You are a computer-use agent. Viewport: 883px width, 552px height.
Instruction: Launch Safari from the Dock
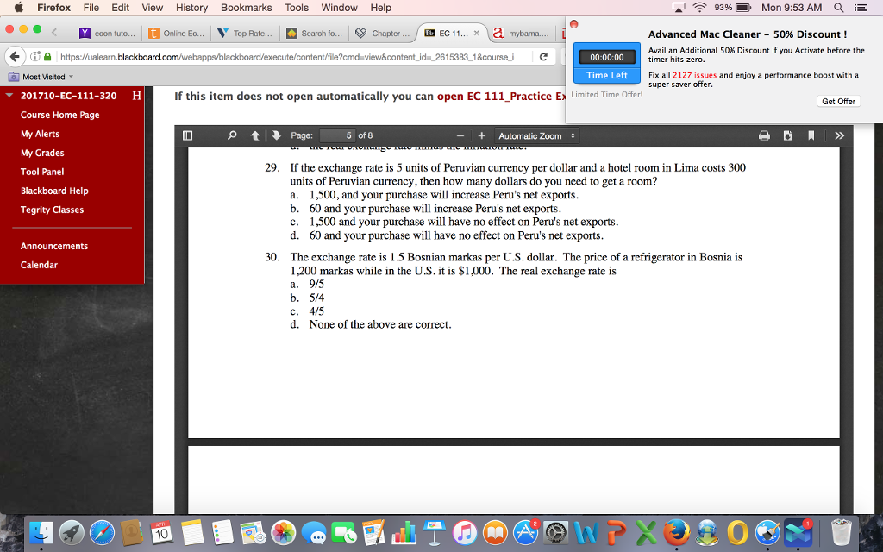102,532
